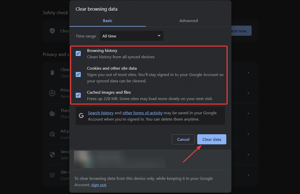
Task: Click the Security shield icon
Action: [52, 154]
